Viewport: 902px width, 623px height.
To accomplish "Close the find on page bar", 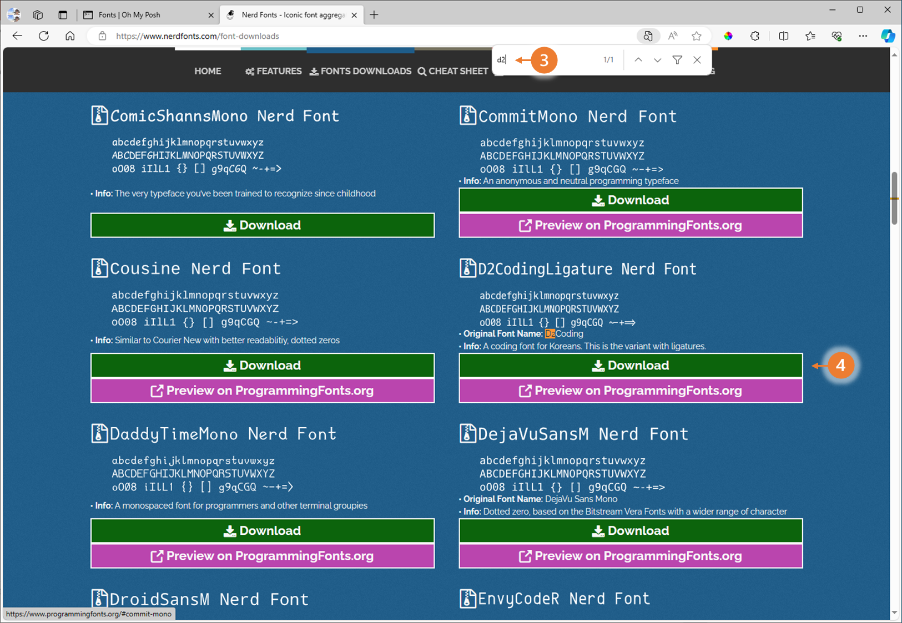I will coord(697,60).
